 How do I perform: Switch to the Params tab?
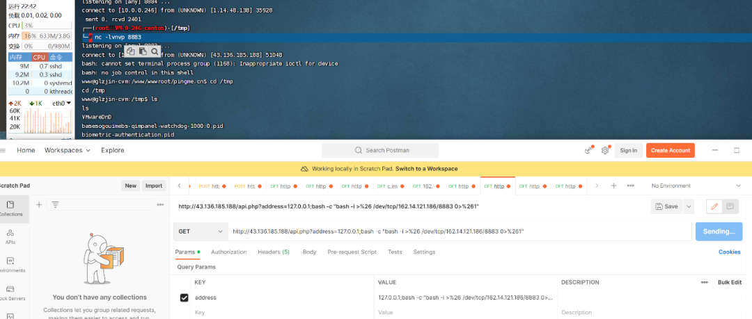click(x=187, y=252)
